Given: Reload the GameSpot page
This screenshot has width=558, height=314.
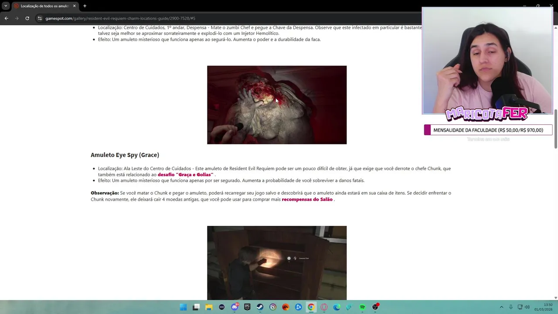Looking at the screenshot, I should pos(27,18).
